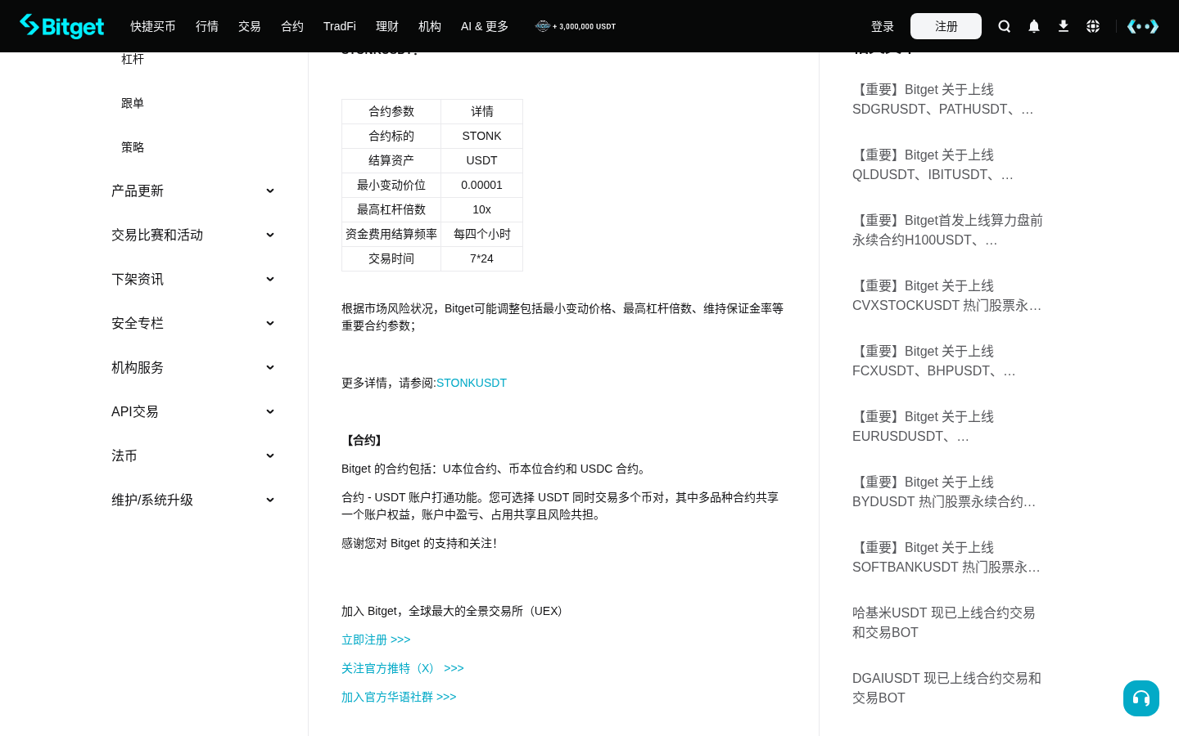
Task: Click the 3,000,000 USDT promo badge
Action: coord(576,26)
